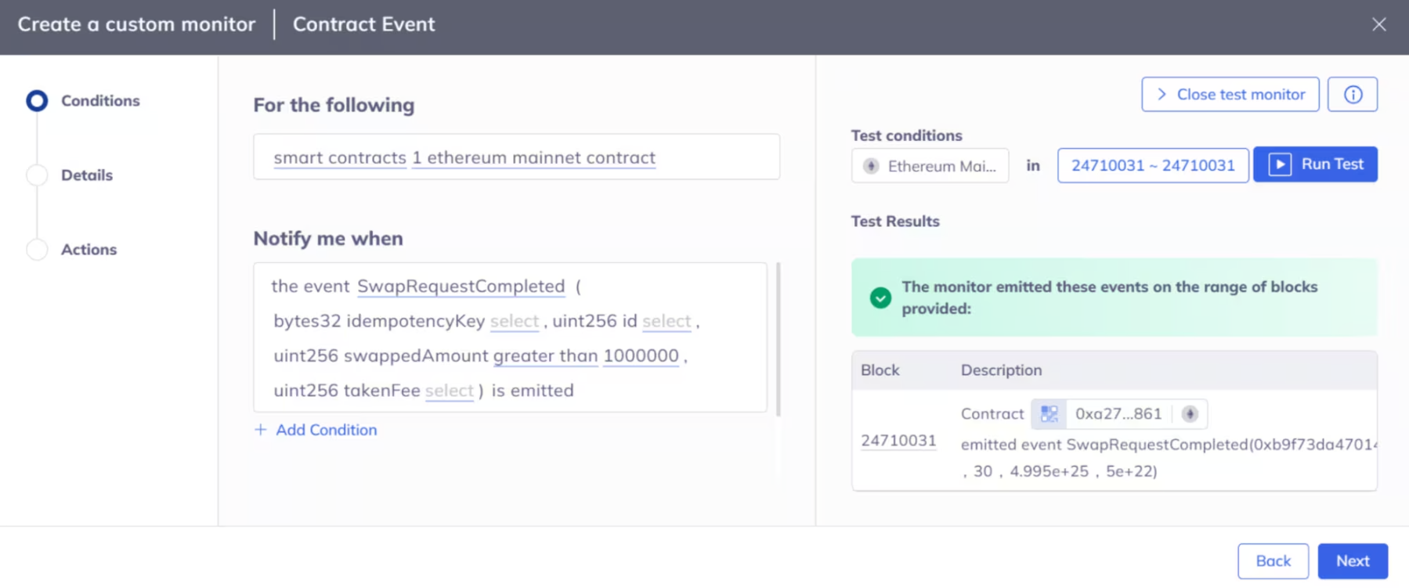This screenshot has width=1409, height=588.
Task: Change the 'greater than' comparison operator
Action: coord(545,355)
